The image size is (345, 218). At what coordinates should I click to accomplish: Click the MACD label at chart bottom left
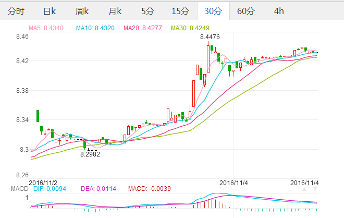pyautogui.click(x=19, y=188)
